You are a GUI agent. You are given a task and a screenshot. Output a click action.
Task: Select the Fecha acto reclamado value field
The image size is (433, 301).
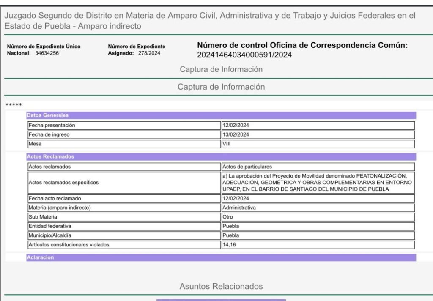pos(318,198)
